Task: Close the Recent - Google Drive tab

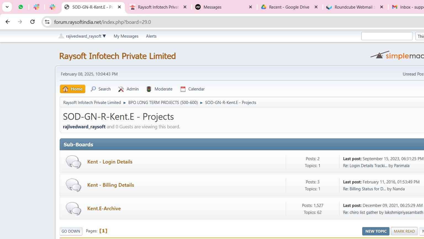Action: (316, 7)
